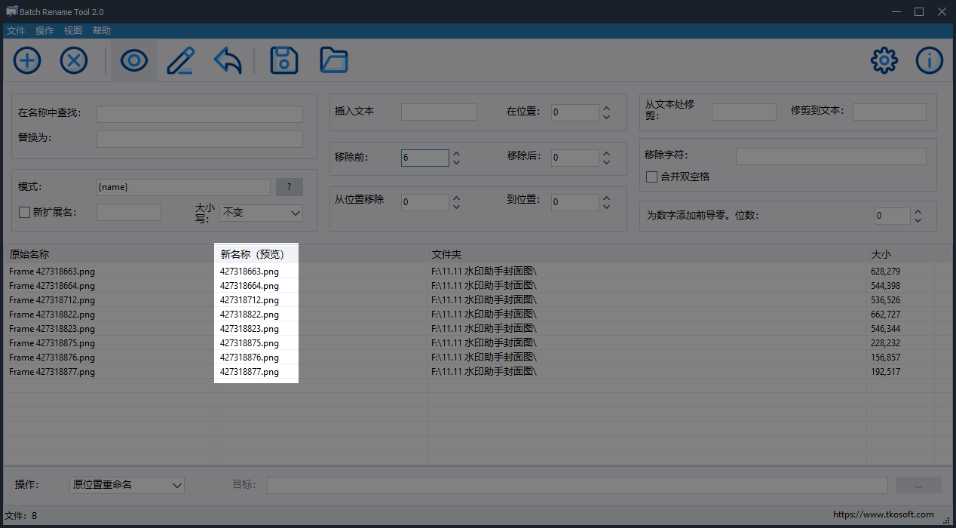The width and height of the screenshot is (956, 528).
Task: Click the preview name 427318877.png
Action: (250, 372)
